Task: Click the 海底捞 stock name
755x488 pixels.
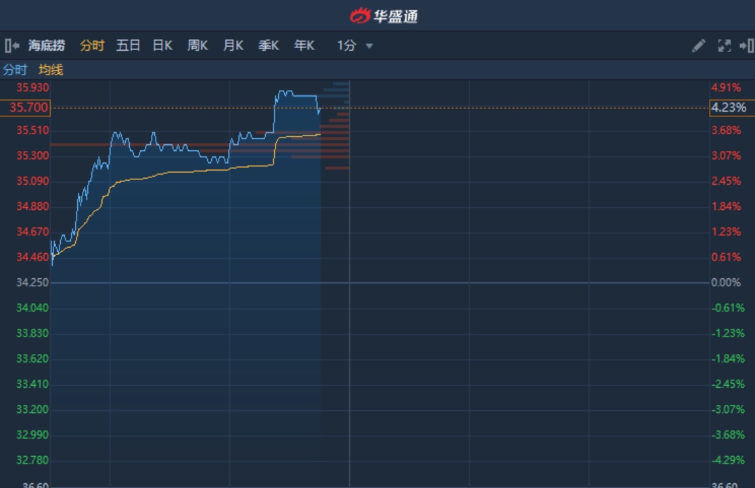Action: click(47, 46)
